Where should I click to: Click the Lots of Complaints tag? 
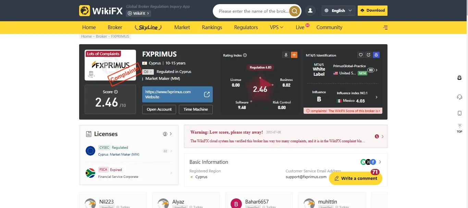pos(103,54)
